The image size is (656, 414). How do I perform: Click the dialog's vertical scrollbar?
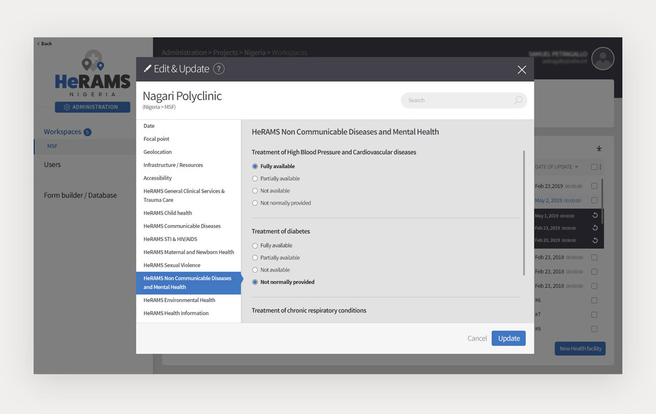[x=523, y=213]
